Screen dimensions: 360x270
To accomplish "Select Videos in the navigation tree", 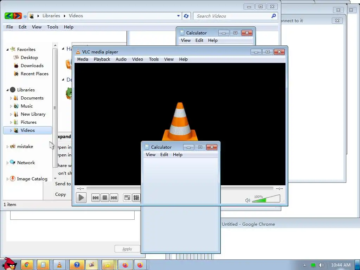I will click(x=27, y=130).
